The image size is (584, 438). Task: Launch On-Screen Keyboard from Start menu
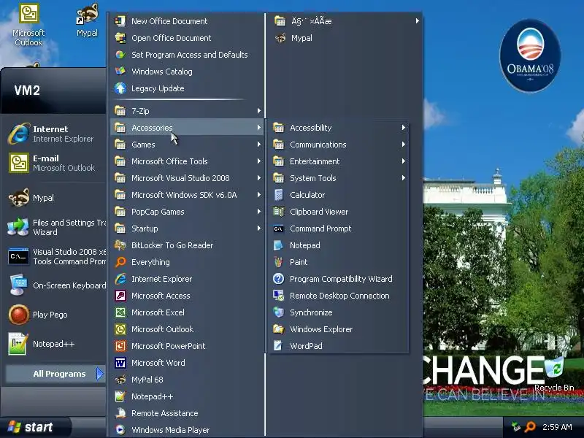[x=56, y=285]
